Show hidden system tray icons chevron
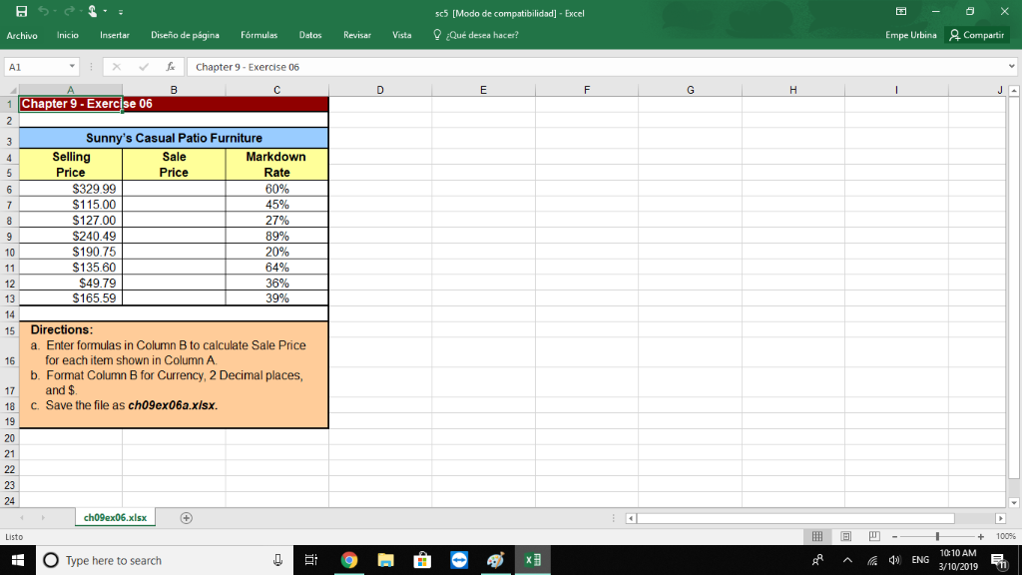This screenshot has height=575, width=1022. [847, 560]
